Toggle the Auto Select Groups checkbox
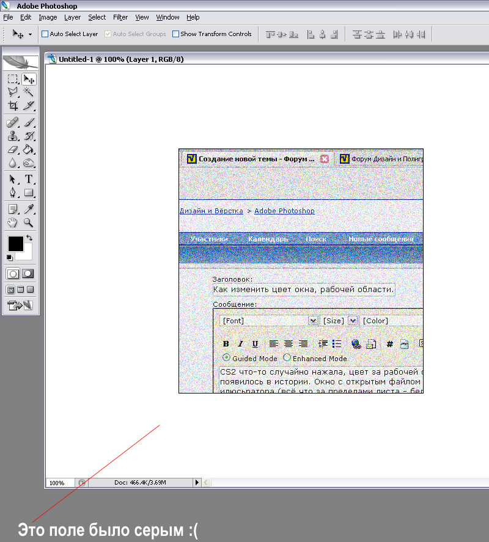Image resolution: width=489 pixels, height=542 pixels. point(108,34)
